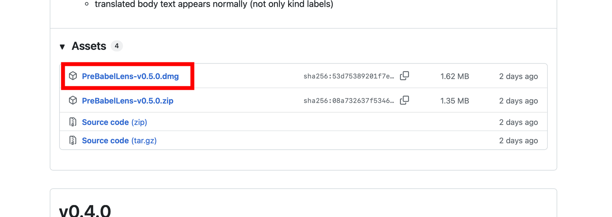Screen dimensions: 612x217
Task: Collapse the Assets section triangle
Action: [x=62, y=47]
